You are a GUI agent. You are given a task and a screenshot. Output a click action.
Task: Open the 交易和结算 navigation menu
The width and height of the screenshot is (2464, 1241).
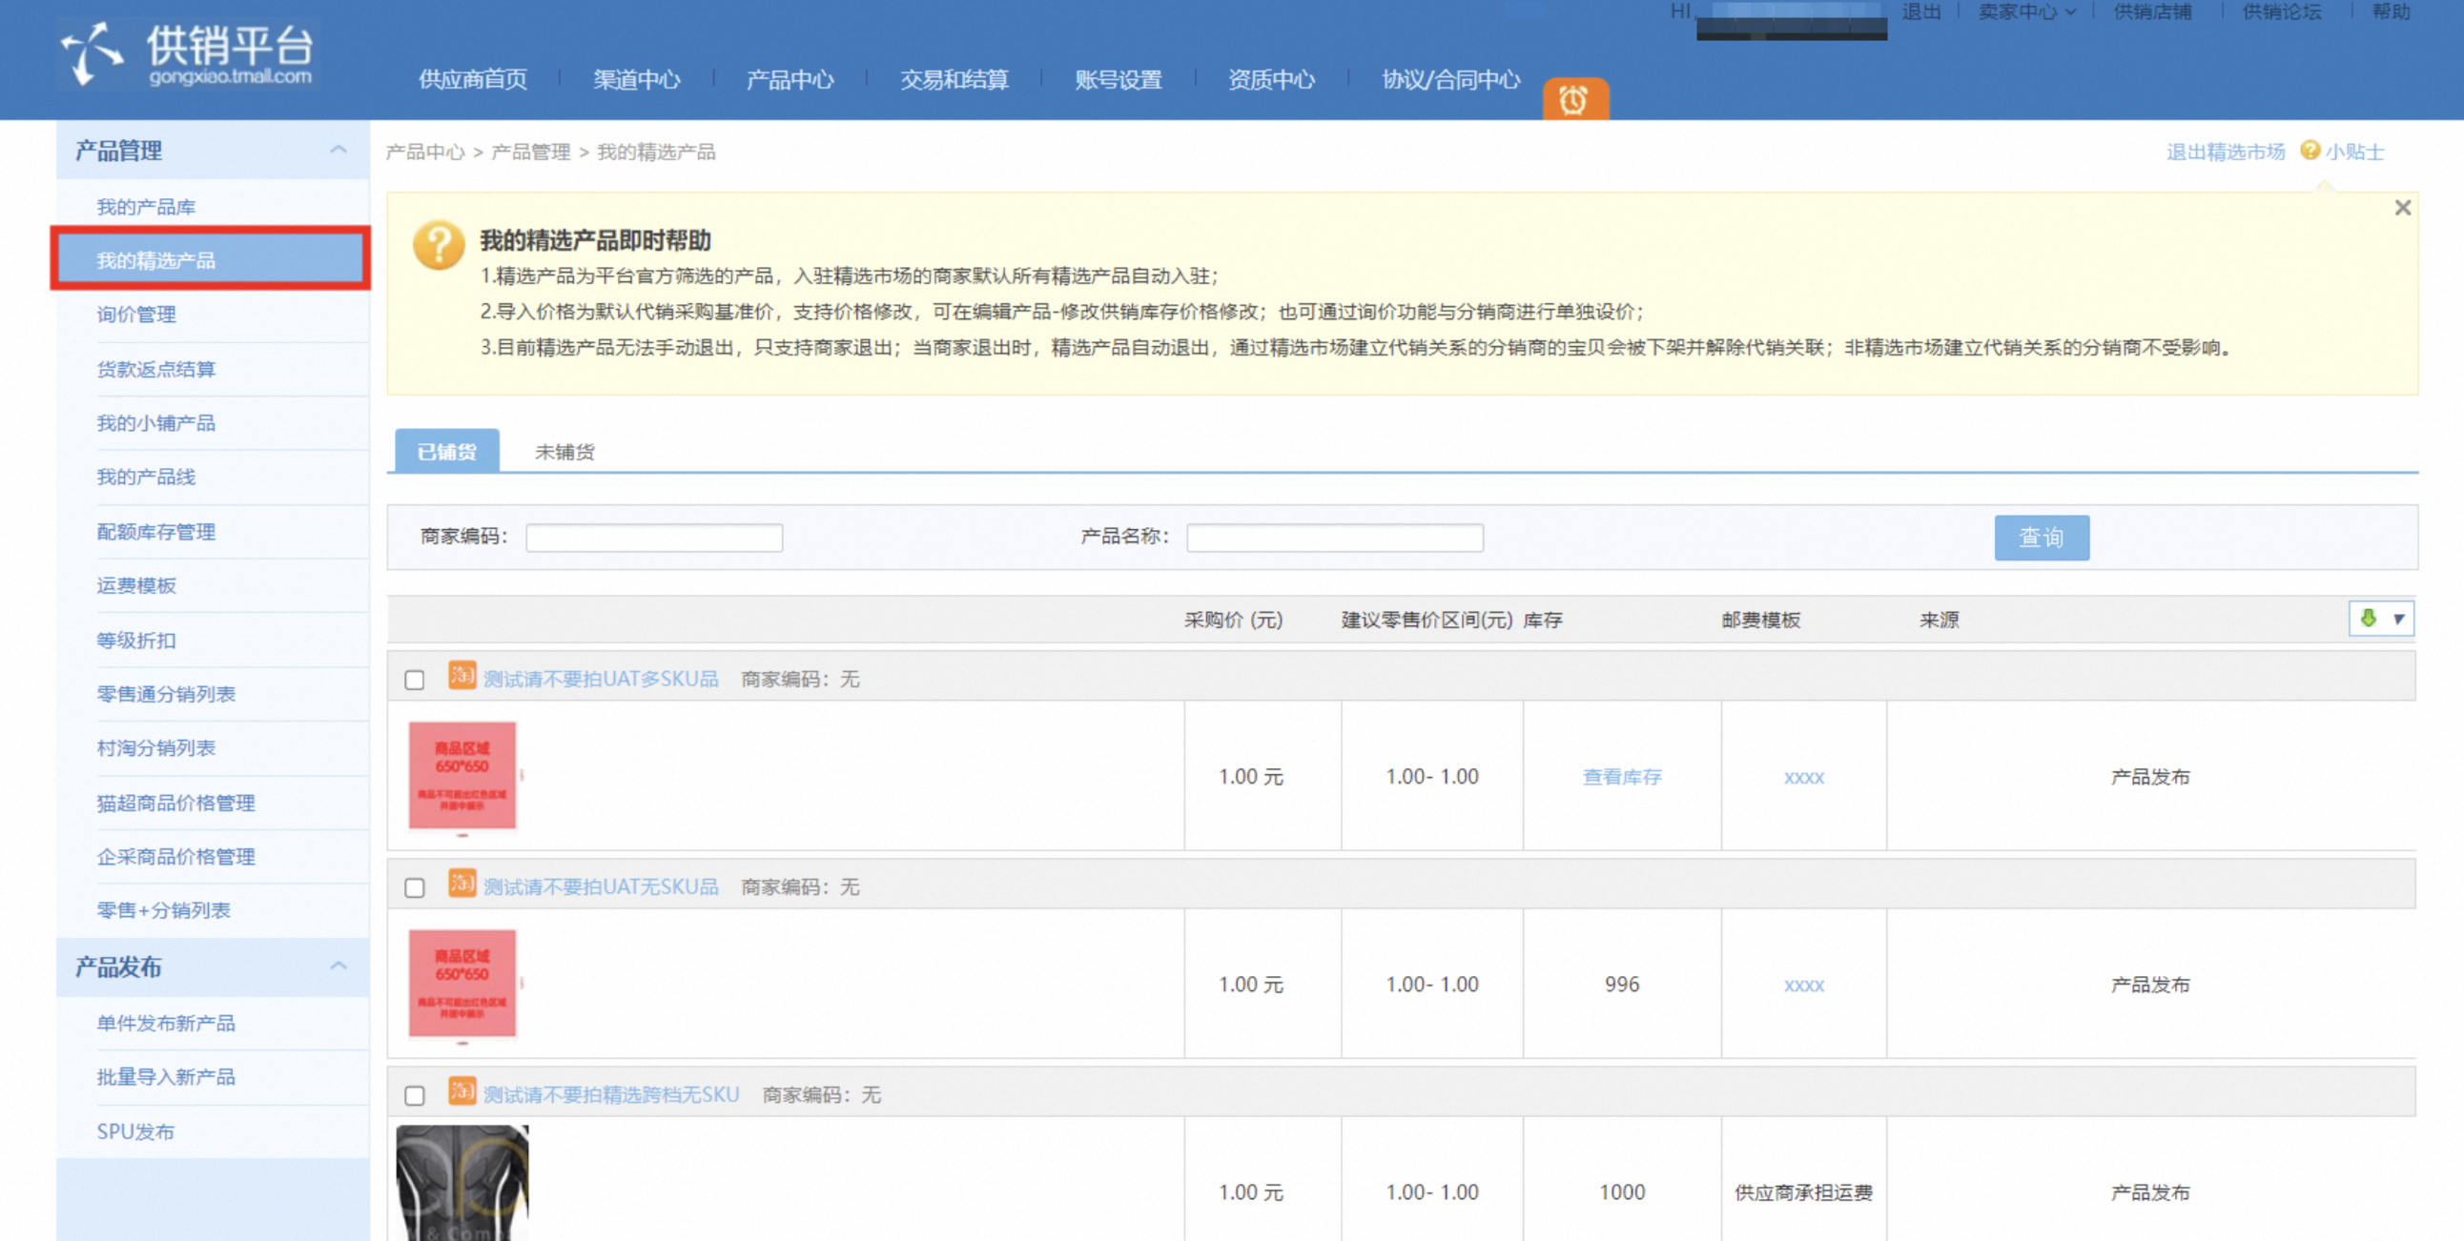pos(954,79)
